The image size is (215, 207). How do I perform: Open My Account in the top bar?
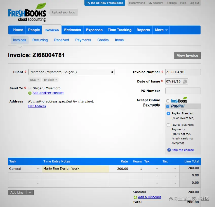point(156,3)
